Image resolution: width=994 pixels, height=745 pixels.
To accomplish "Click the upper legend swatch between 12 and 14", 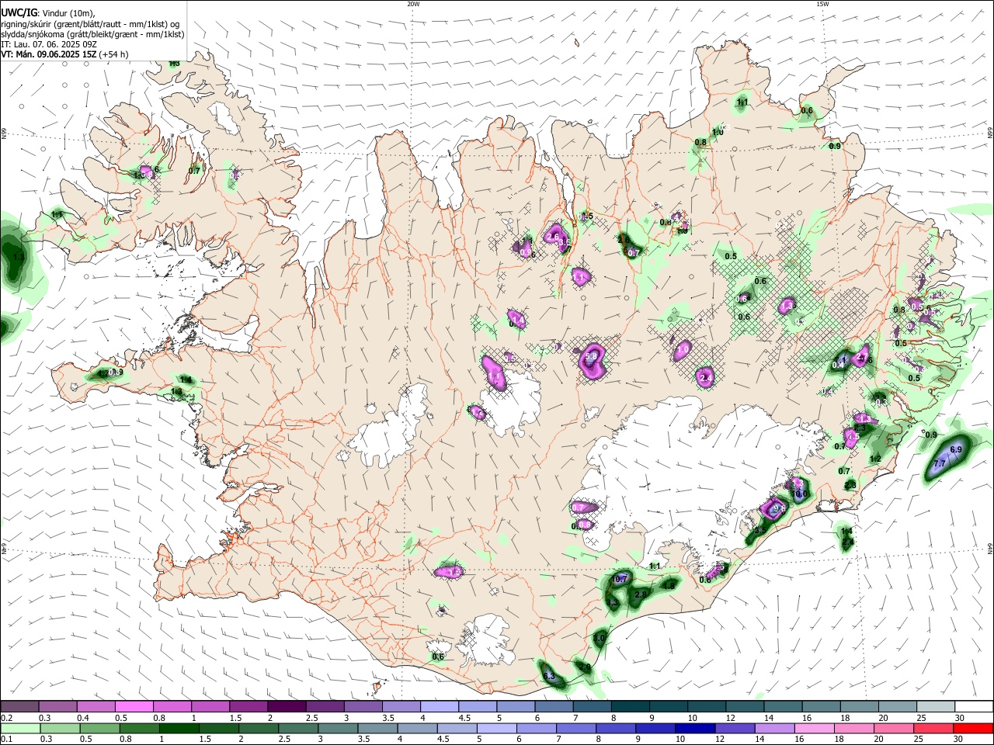I will pos(745,706).
